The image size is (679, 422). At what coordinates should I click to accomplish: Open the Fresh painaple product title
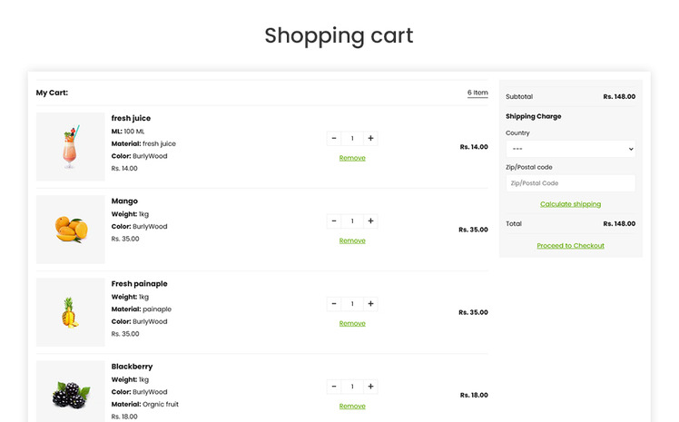coord(139,284)
